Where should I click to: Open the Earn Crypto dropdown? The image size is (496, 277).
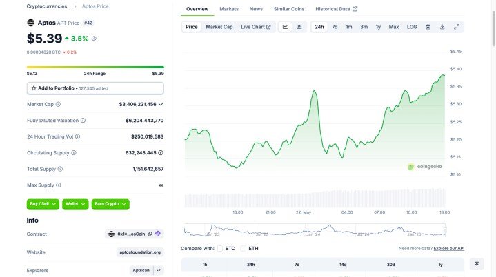110,204
